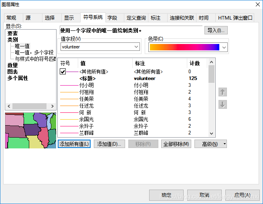Viewport: 263px width, 204px height.
Task: Open the HTML 弹出窗口 tab
Action: click(235, 18)
